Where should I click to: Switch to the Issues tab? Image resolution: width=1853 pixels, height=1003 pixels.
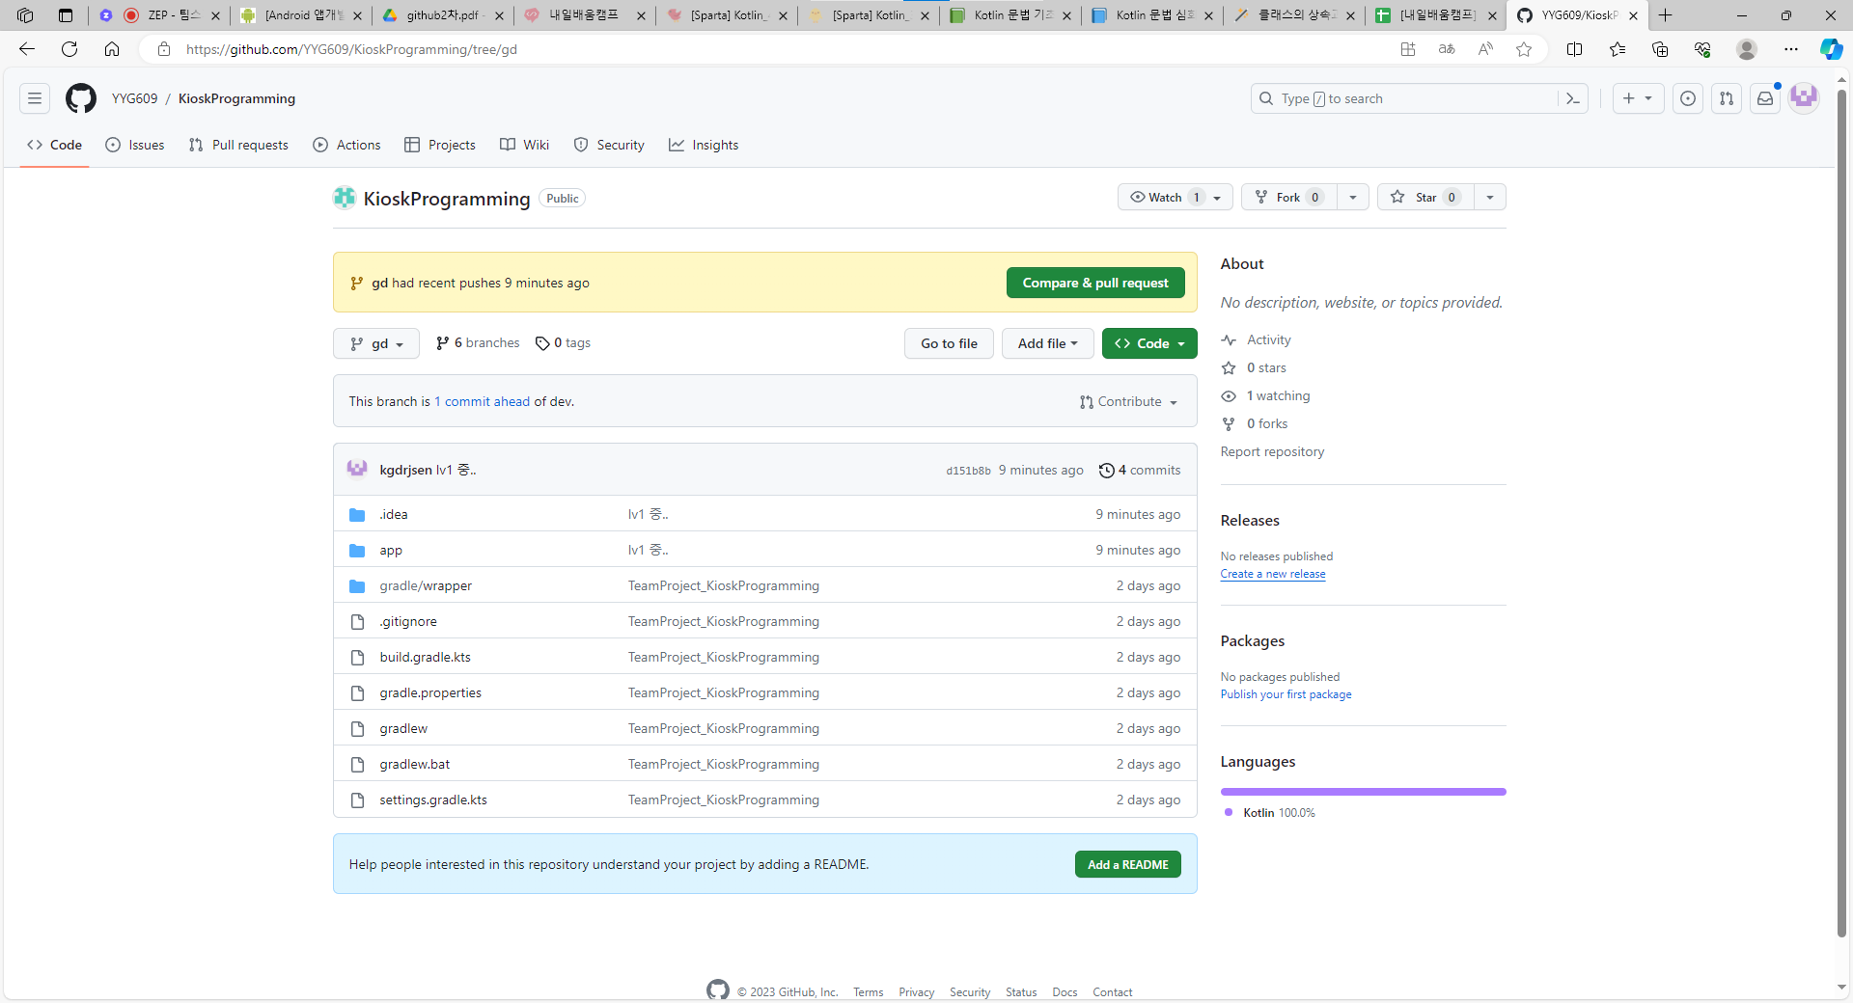135,145
